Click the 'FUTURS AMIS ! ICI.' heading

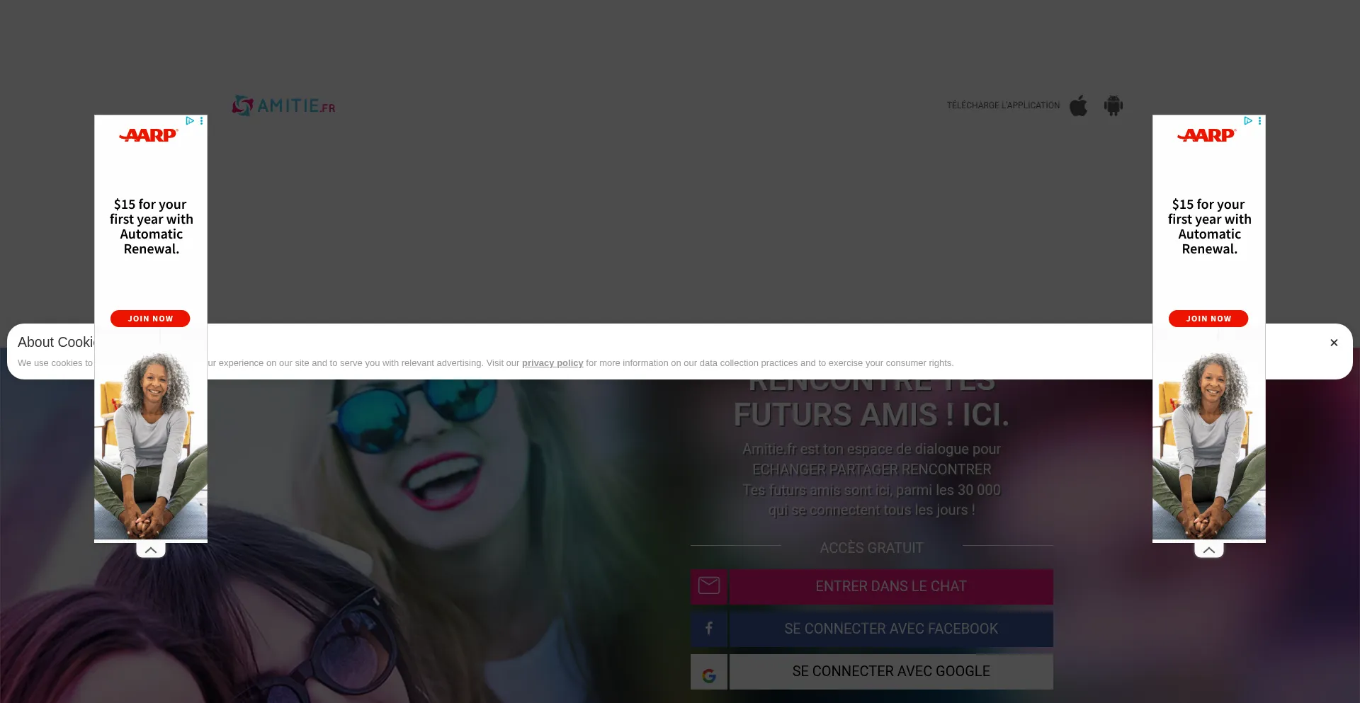(871, 415)
